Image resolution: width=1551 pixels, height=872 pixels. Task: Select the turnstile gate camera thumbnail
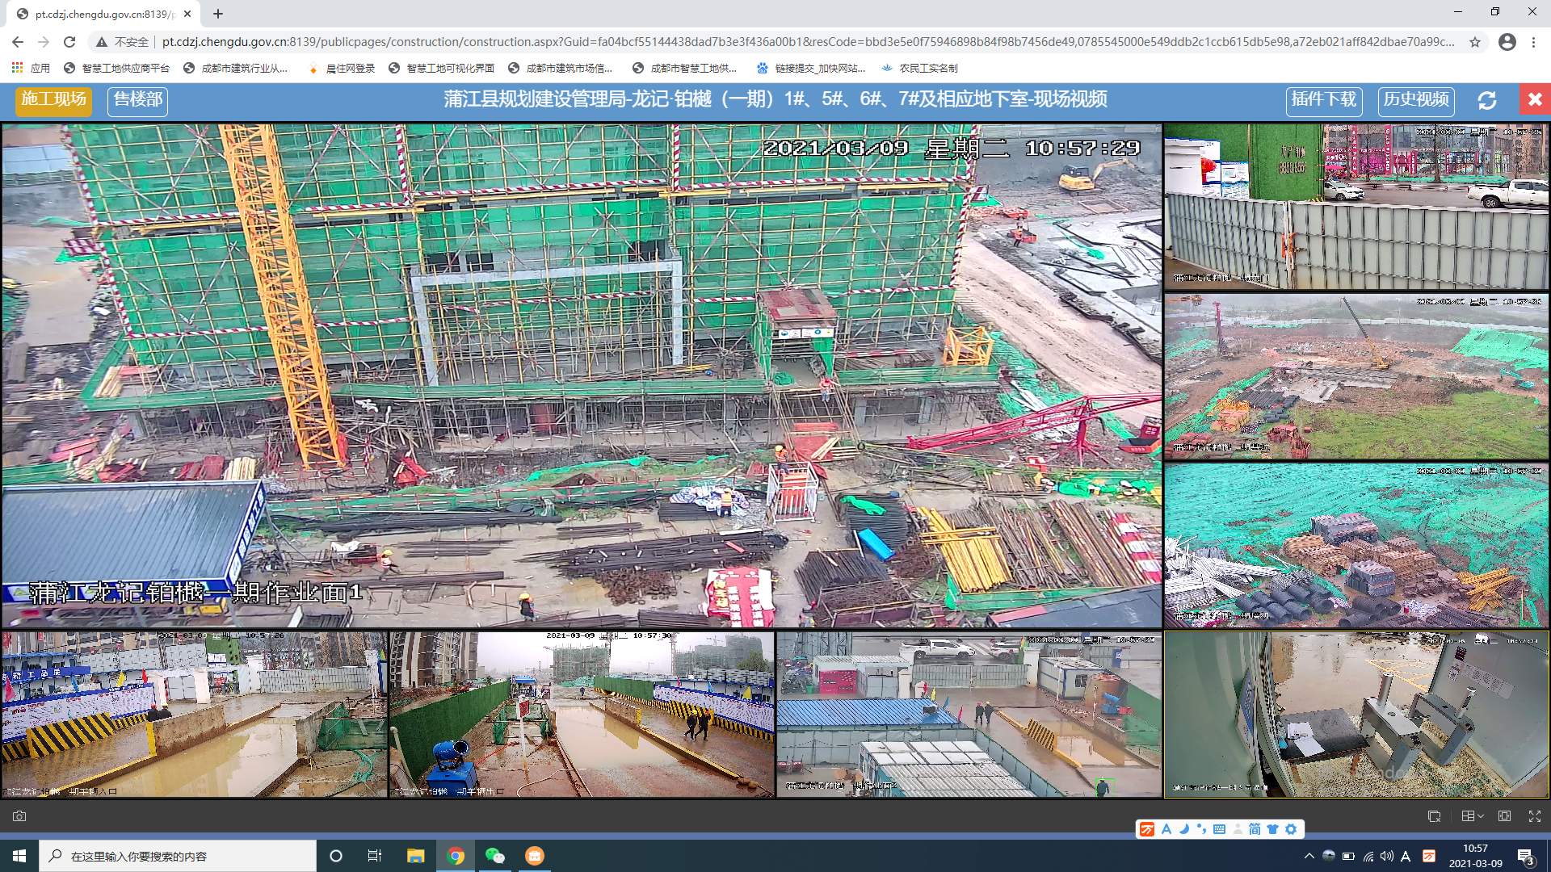[1356, 715]
